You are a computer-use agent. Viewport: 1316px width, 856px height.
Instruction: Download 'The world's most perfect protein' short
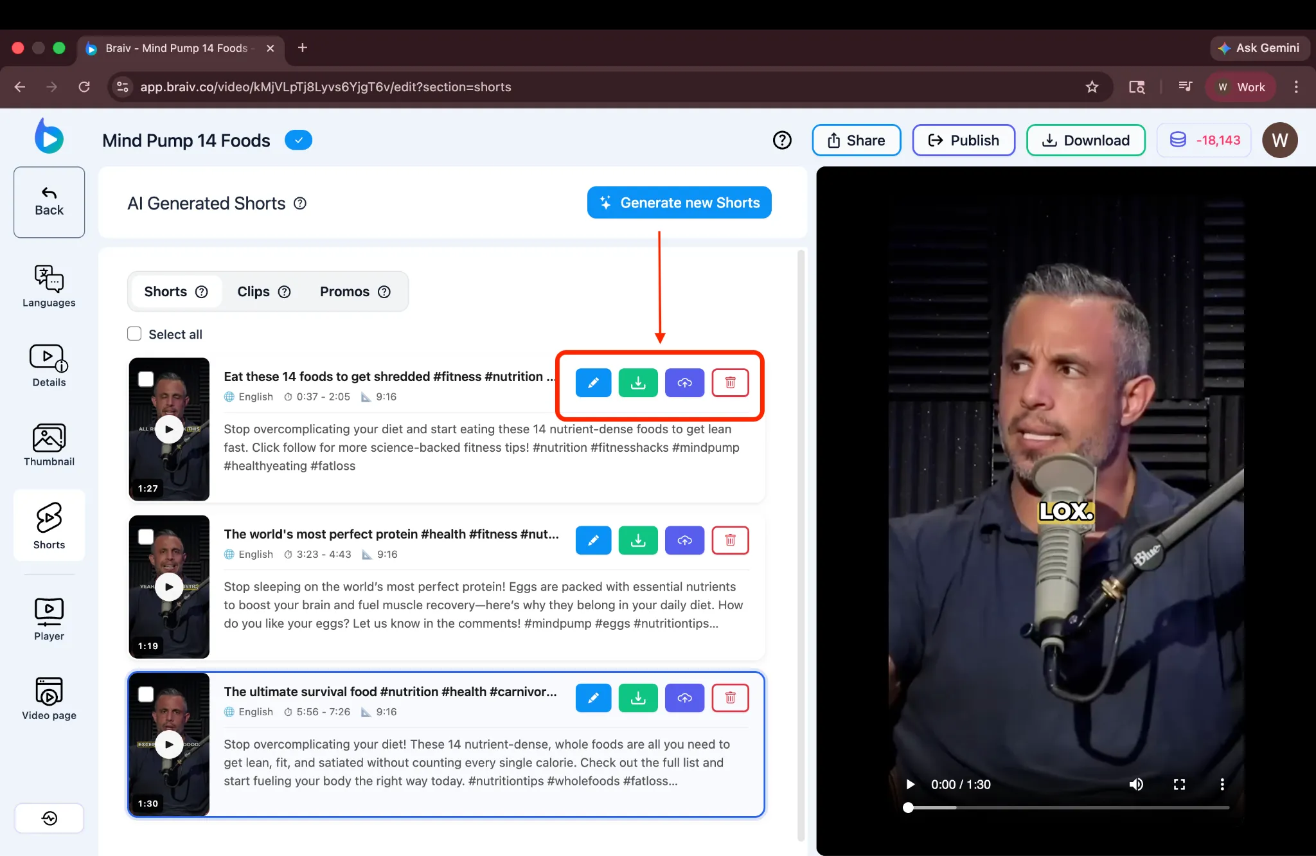tap(638, 540)
